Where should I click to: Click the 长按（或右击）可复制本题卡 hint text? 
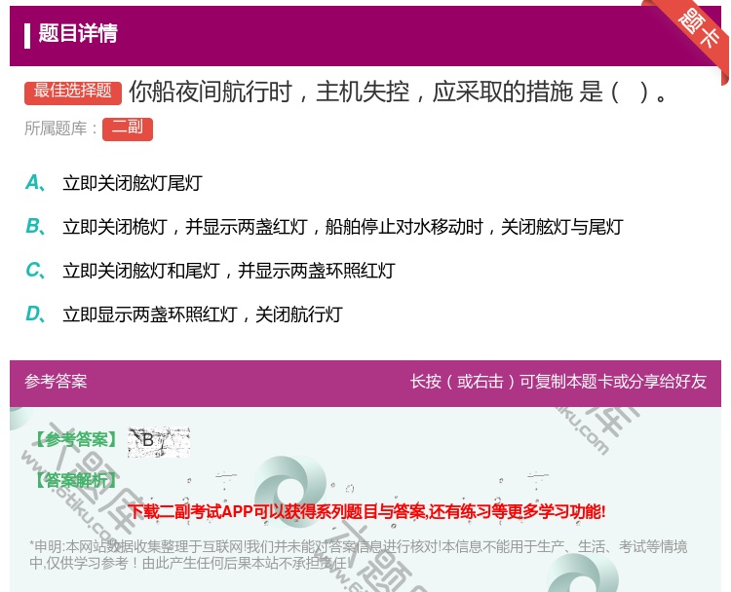pos(558,382)
